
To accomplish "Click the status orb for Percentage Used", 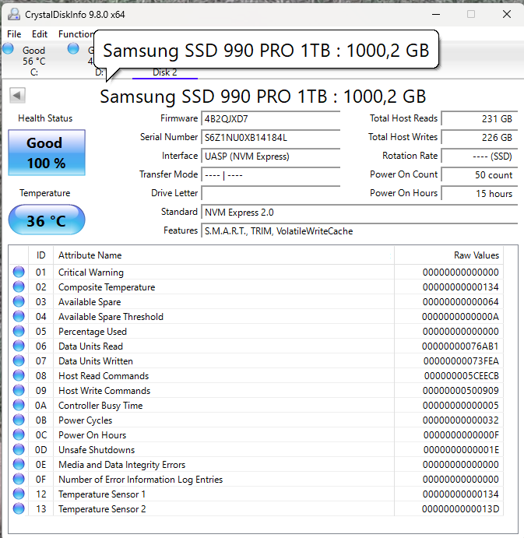I will [x=19, y=331].
